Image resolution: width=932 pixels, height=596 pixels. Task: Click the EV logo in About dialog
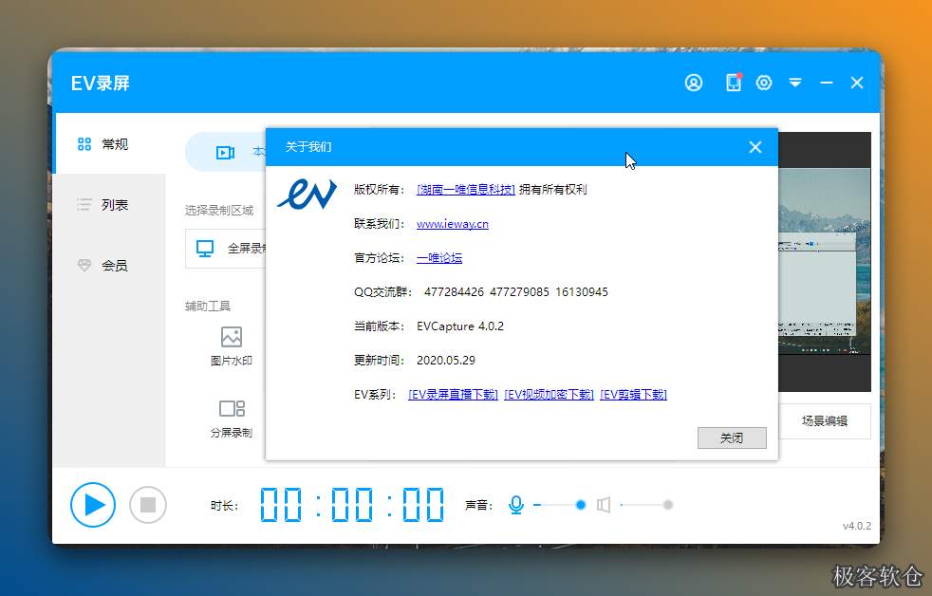307,193
